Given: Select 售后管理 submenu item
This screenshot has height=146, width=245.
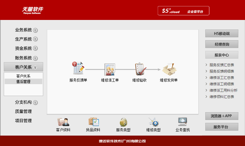Looking at the screenshot, I should pyautogui.click(x=23, y=82).
